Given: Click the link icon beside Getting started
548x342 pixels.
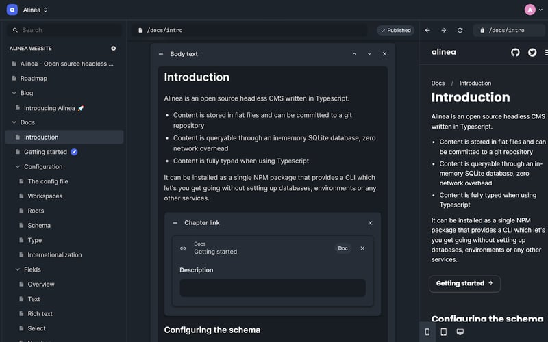Looking at the screenshot, I should point(183,248).
